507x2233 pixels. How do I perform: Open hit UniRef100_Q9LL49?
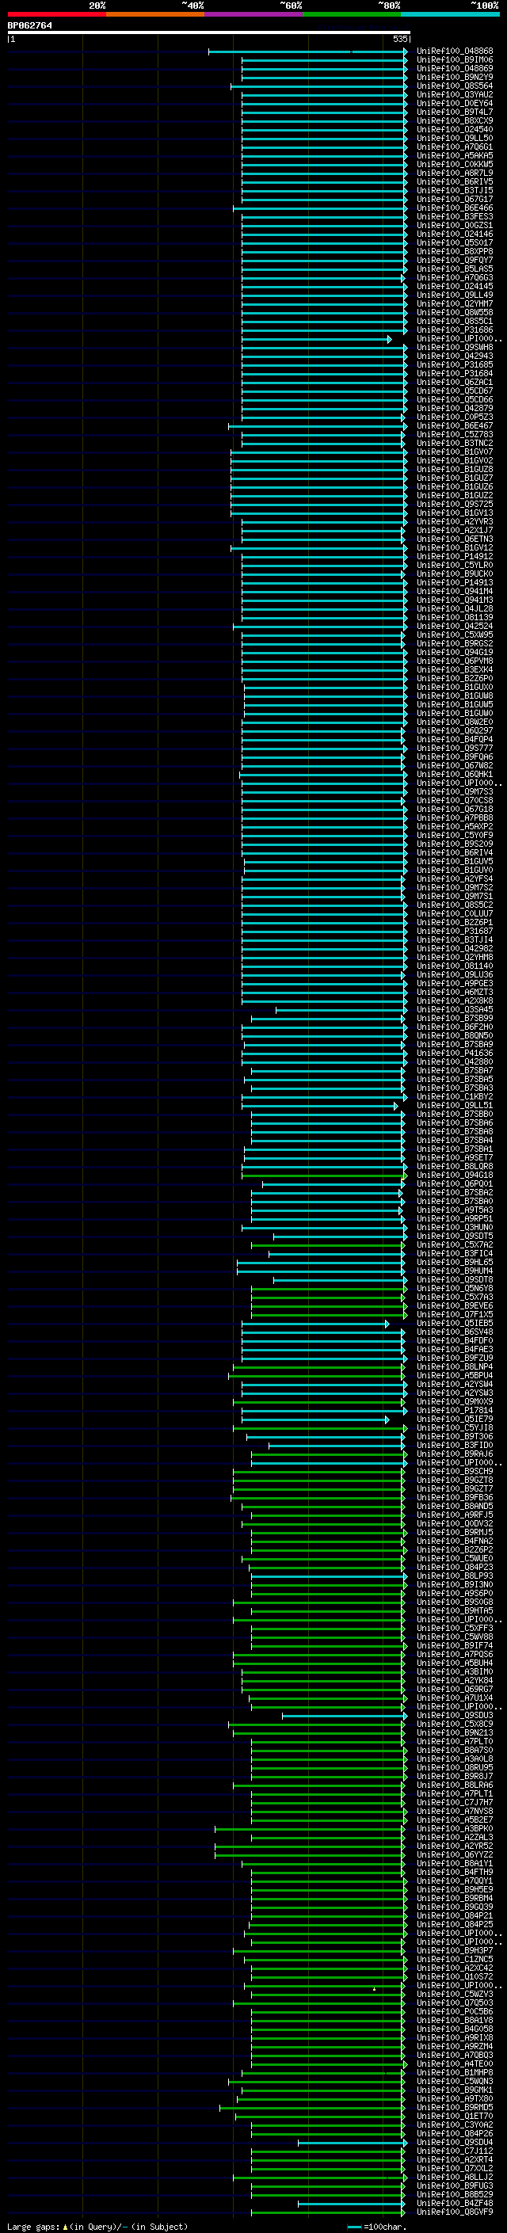[x=454, y=295]
